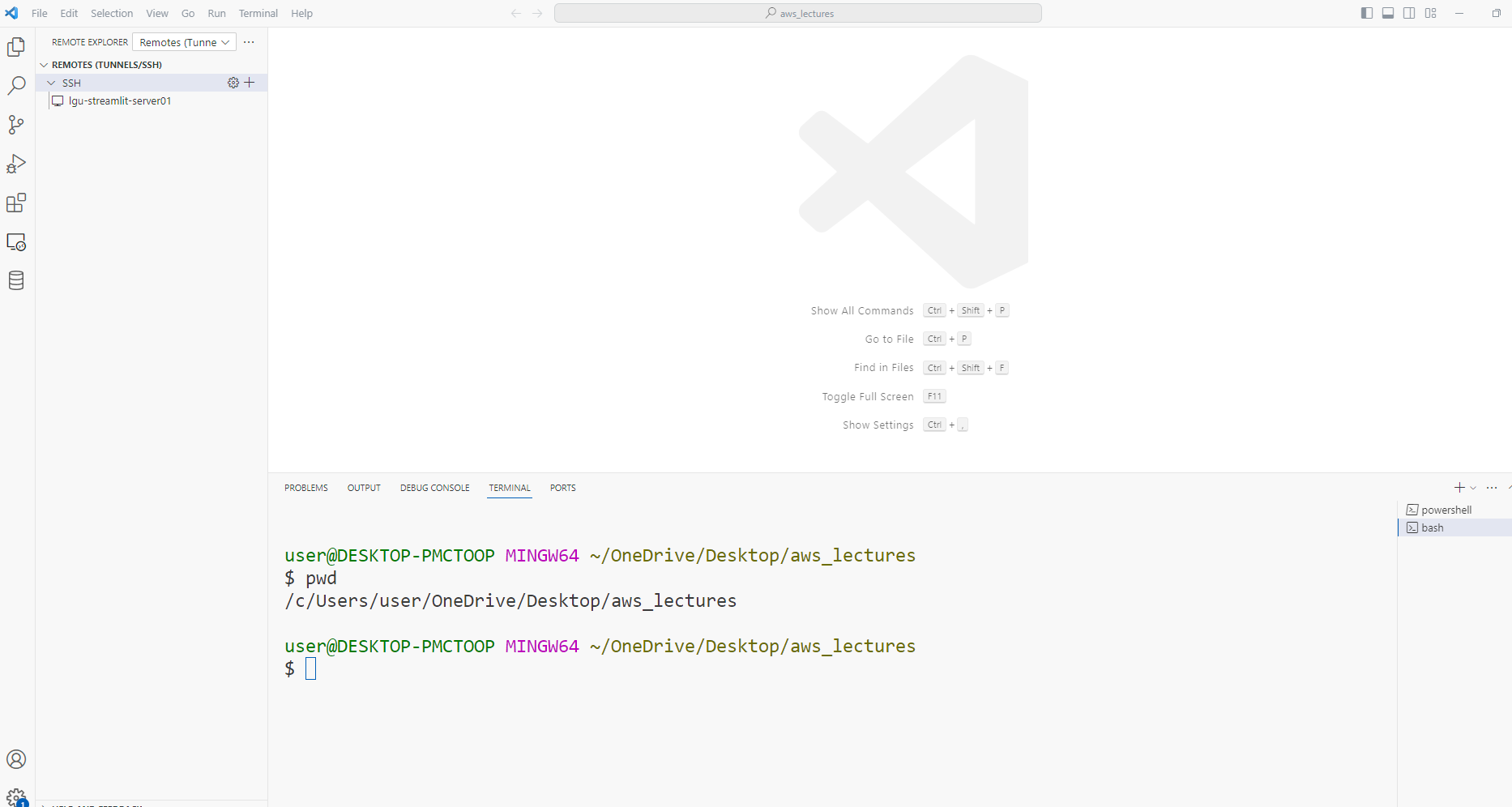The height and width of the screenshot is (807, 1512).
Task: Open the Manage gear at sidebar bottom
Action: 16,797
